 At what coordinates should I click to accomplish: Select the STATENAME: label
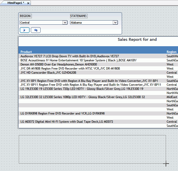pos(79,16)
